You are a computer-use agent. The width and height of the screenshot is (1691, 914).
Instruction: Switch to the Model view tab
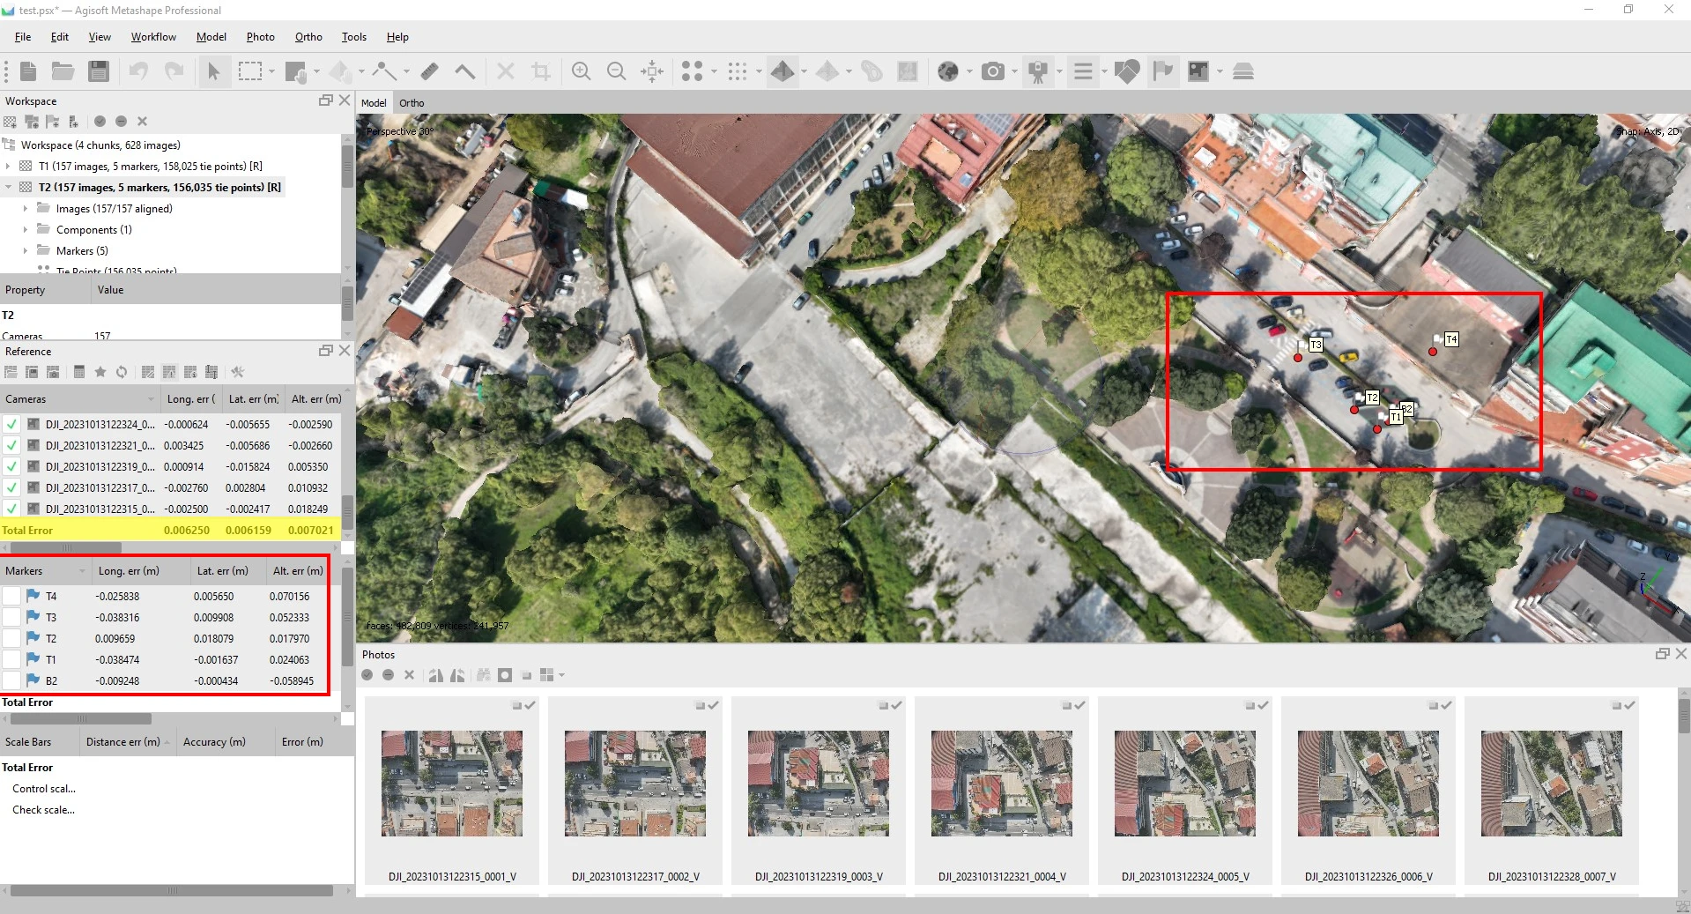coord(374,103)
